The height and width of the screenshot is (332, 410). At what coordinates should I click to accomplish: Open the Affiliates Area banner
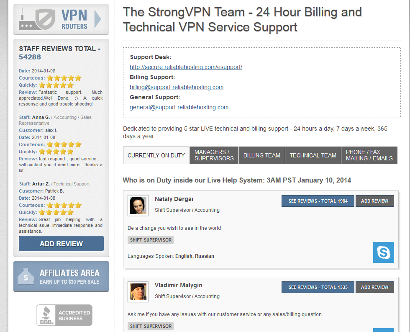point(61,277)
